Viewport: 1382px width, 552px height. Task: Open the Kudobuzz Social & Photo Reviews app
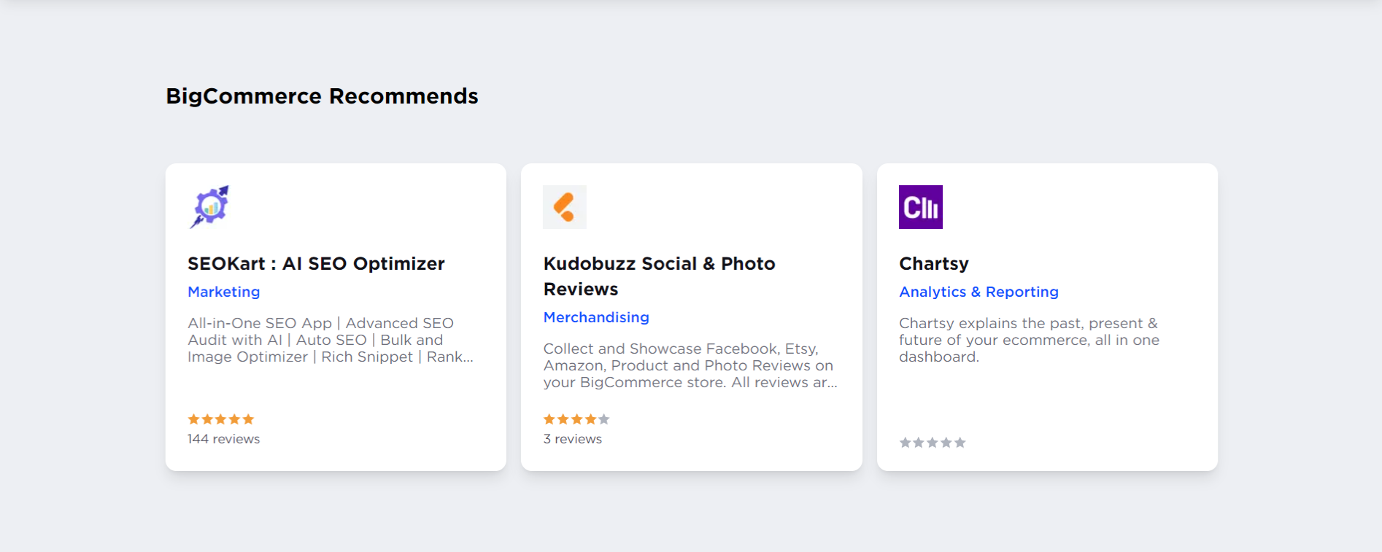click(x=659, y=276)
